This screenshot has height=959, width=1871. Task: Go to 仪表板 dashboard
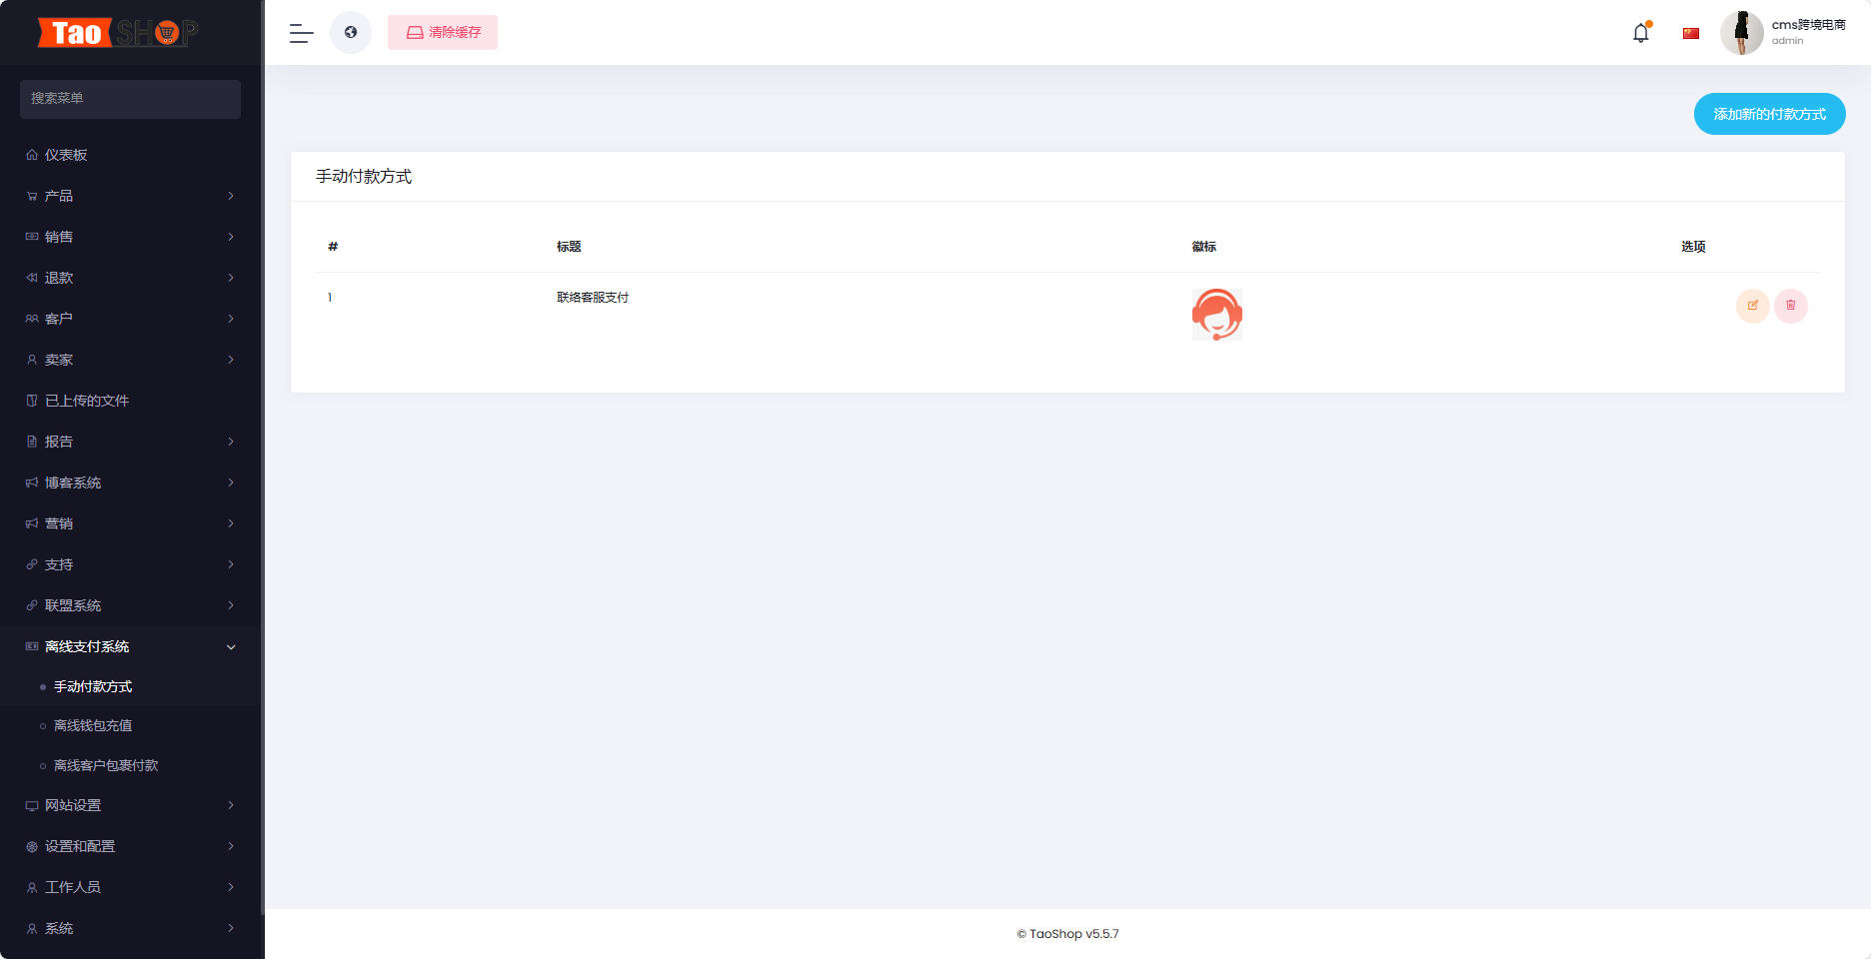130,155
